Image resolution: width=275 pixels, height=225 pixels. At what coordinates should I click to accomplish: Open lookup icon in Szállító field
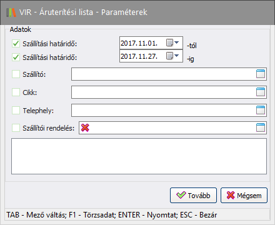(261, 74)
